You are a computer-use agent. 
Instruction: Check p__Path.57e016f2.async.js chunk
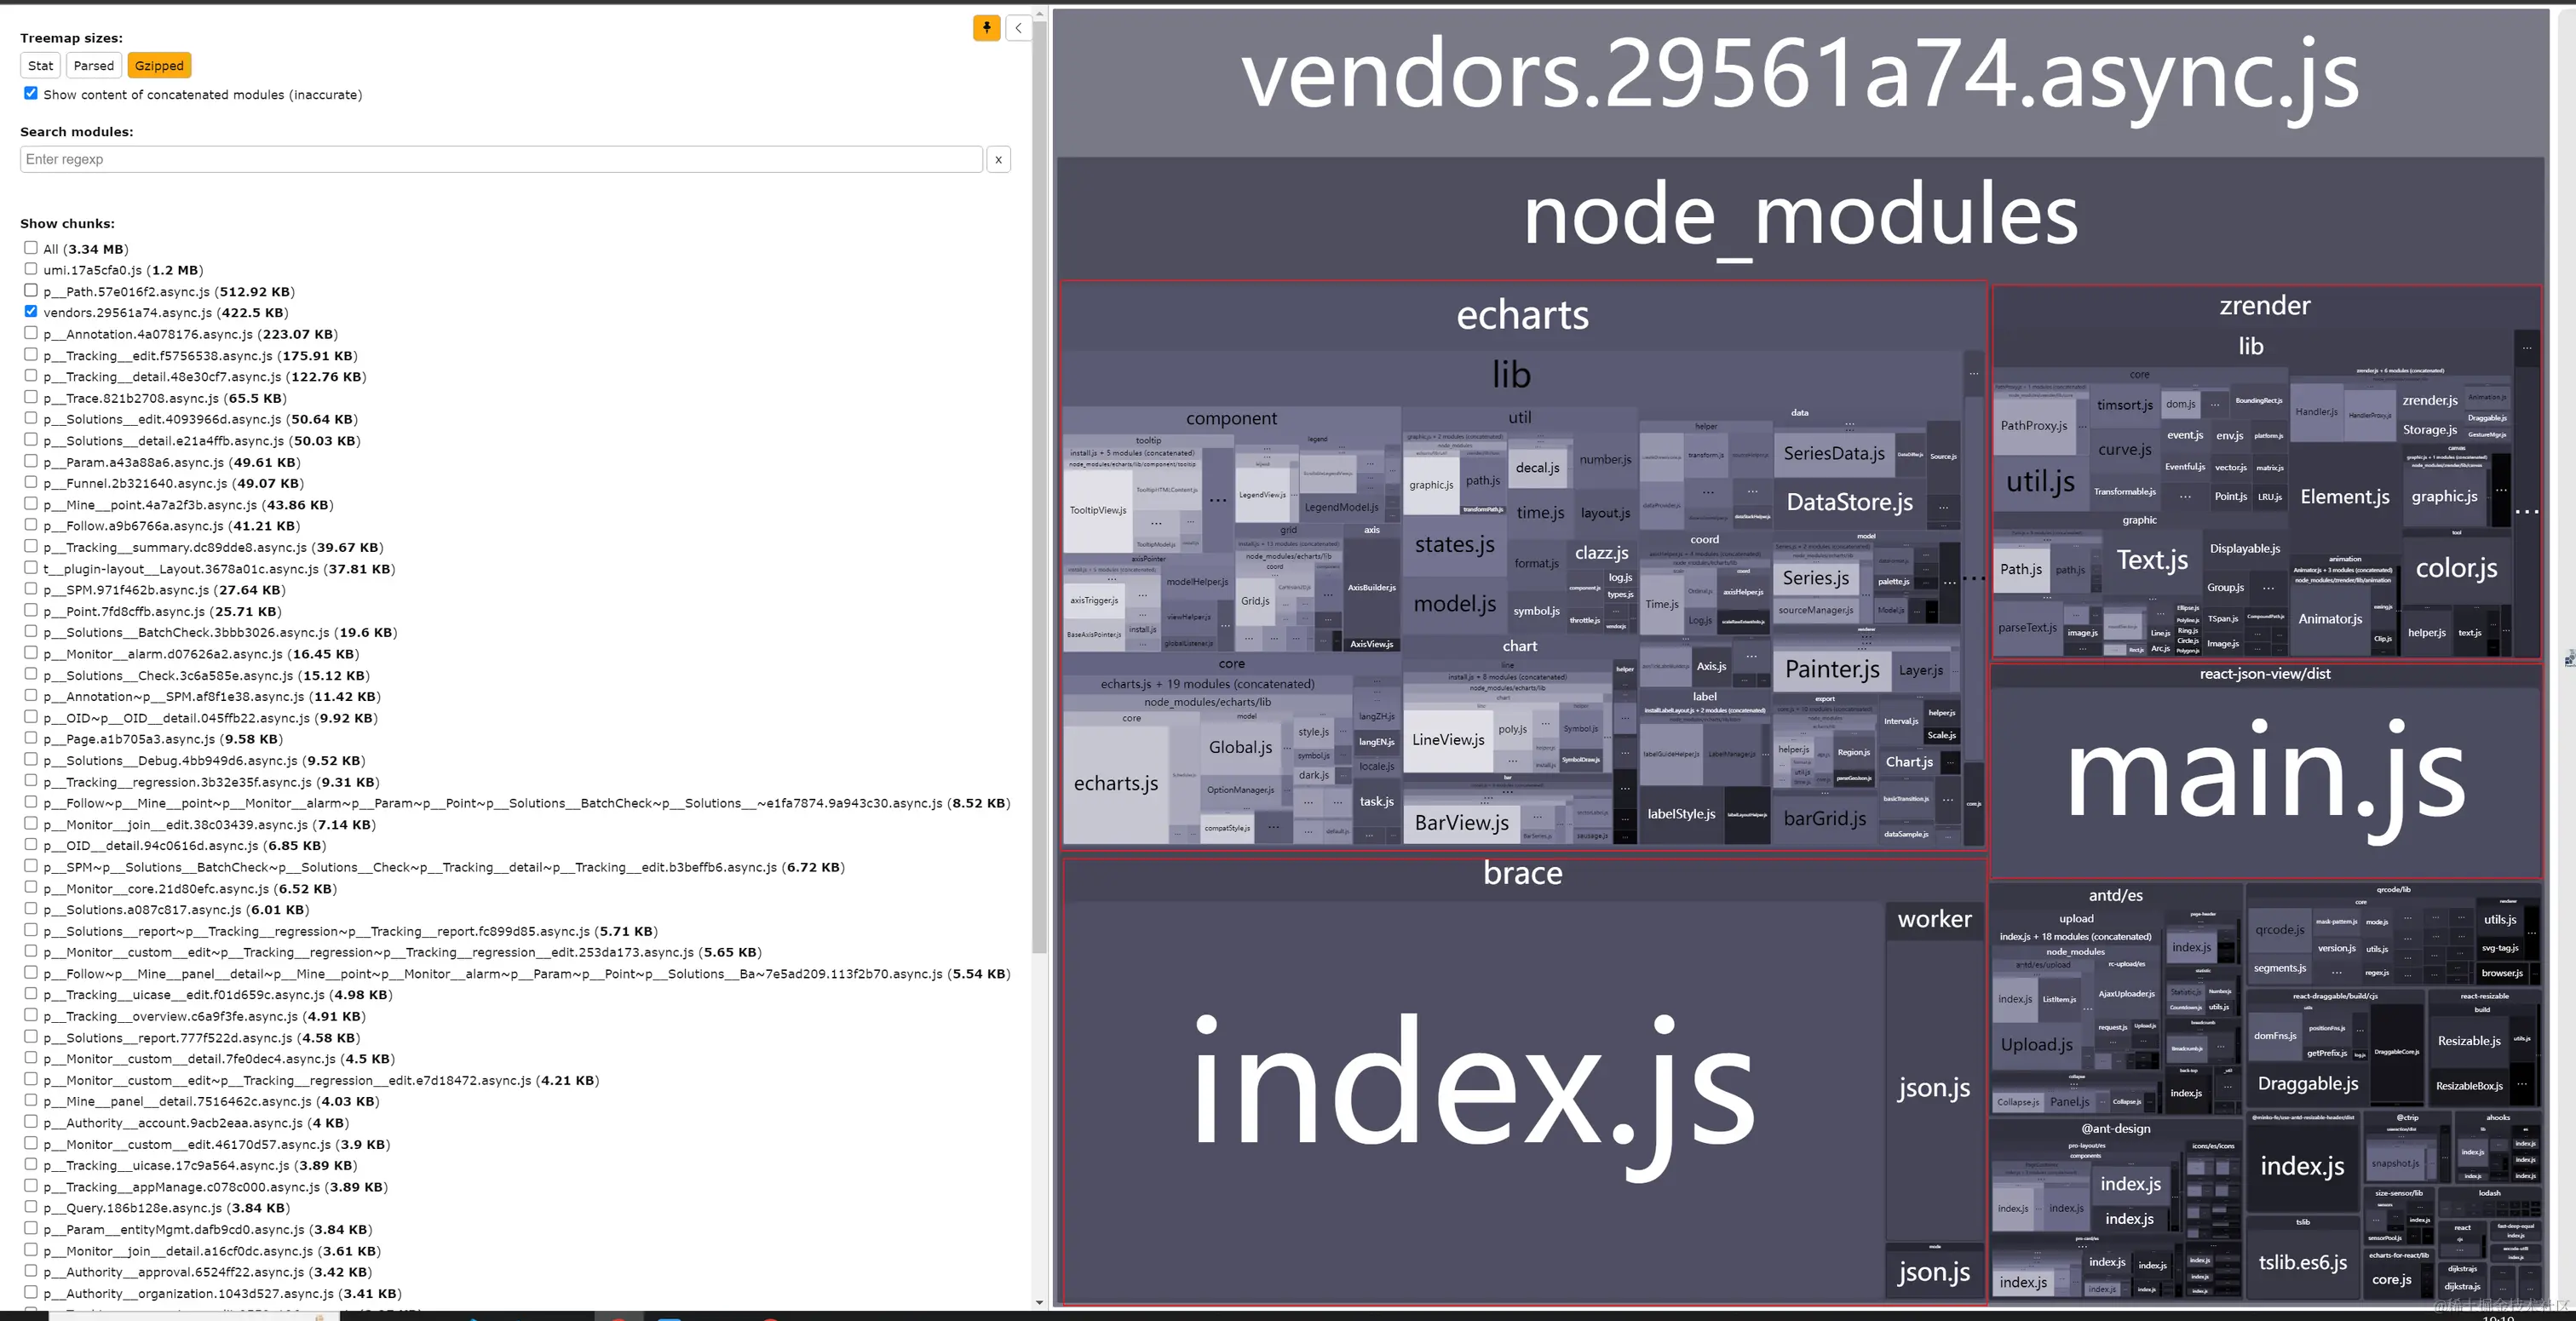(31, 291)
